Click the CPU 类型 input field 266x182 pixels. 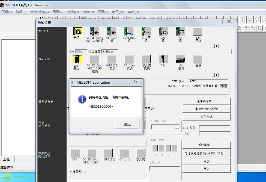(215, 128)
